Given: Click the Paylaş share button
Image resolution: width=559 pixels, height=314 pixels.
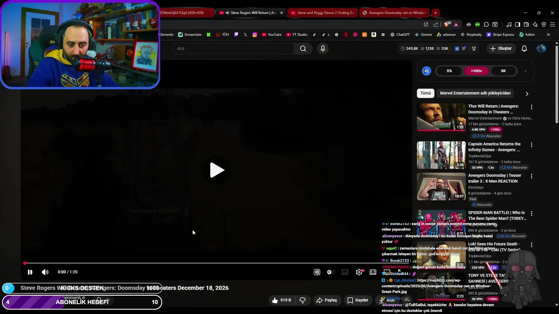Looking at the screenshot, I should click(x=327, y=300).
